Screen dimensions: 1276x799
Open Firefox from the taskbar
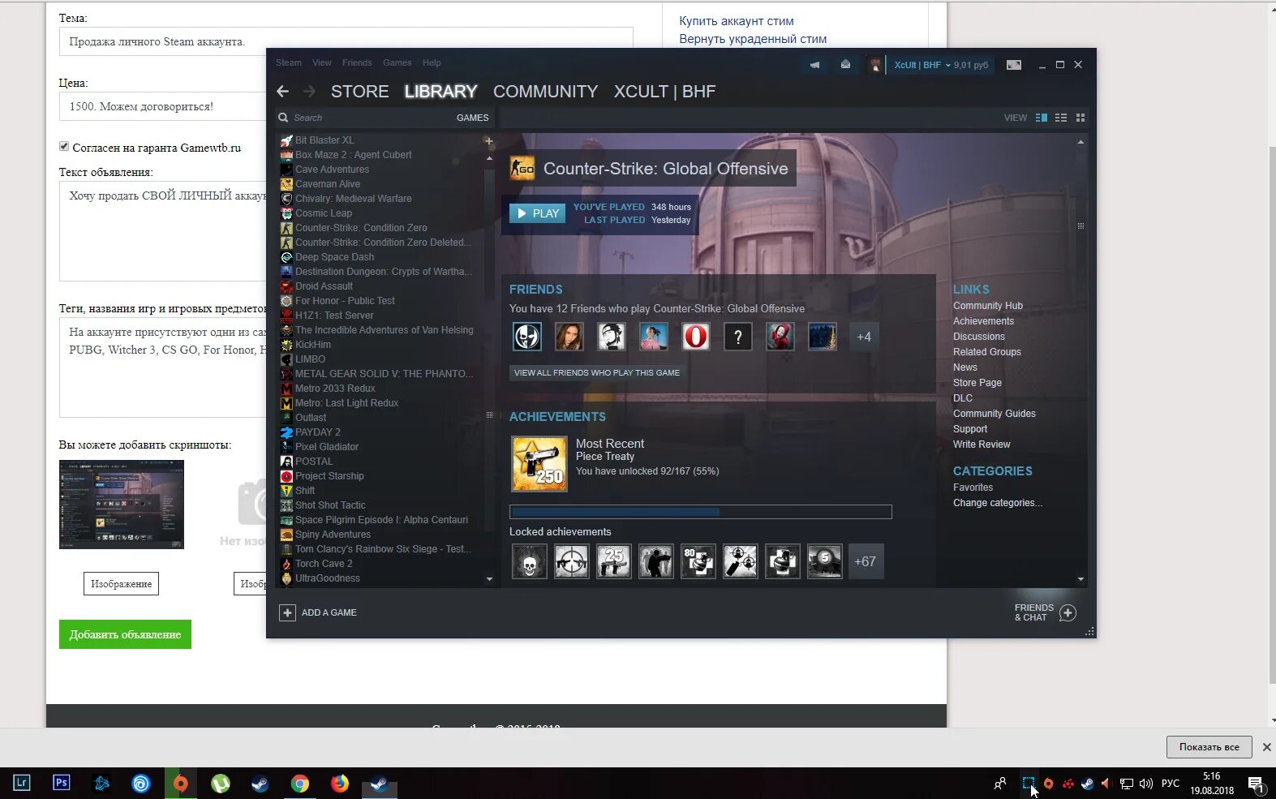(340, 783)
